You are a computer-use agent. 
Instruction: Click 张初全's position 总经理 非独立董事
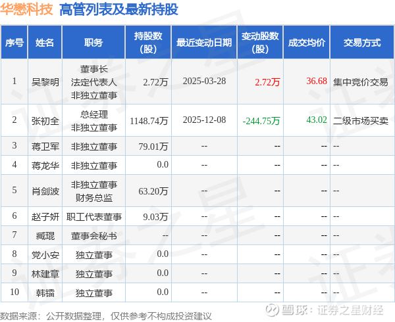click(93, 121)
